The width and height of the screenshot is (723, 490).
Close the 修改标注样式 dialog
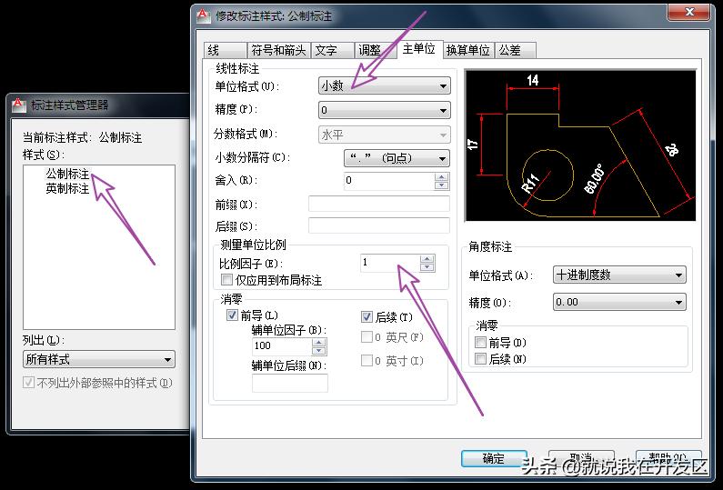coord(688,13)
